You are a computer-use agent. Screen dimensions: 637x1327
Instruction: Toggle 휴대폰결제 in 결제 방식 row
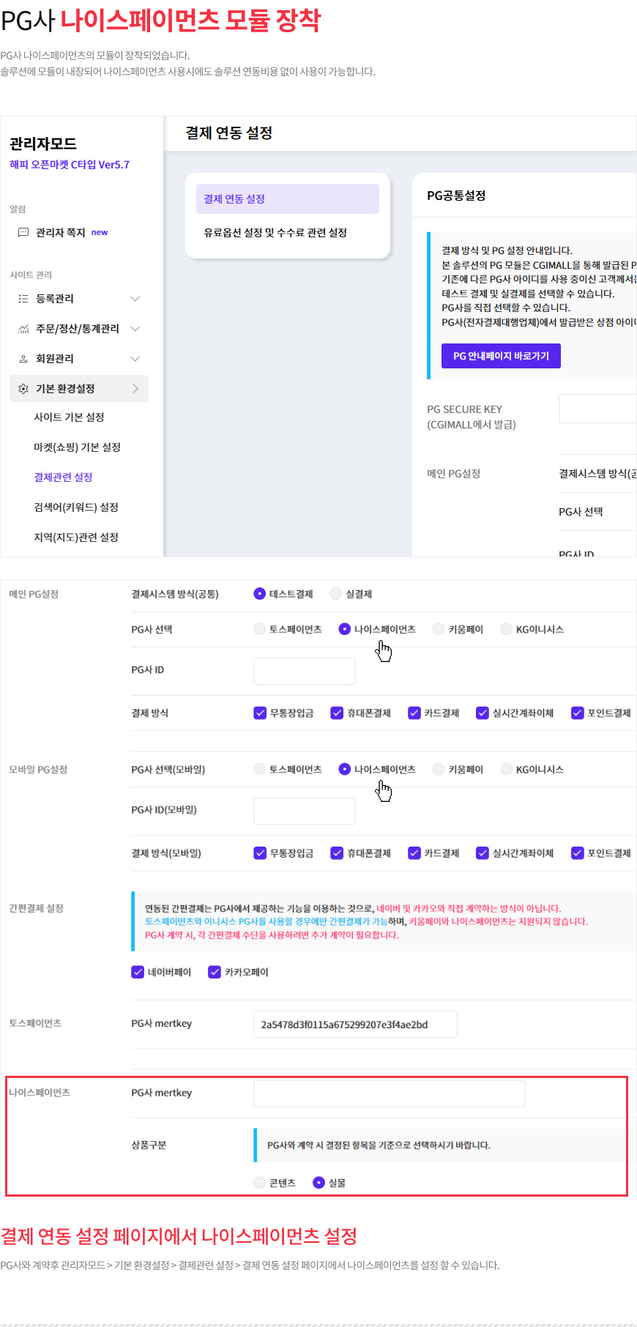[x=337, y=713]
